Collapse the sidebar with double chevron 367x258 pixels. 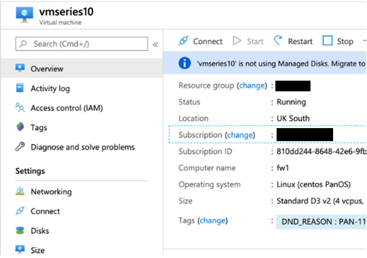tap(155, 44)
